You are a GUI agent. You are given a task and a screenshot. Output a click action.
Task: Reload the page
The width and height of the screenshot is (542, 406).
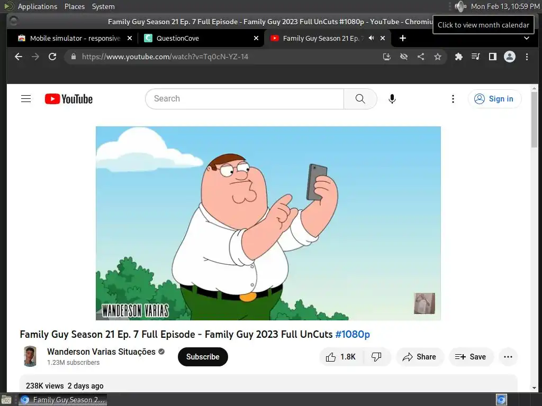[52, 57]
